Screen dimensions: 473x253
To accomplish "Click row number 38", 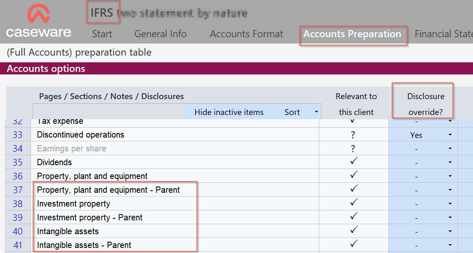I will point(18,204).
